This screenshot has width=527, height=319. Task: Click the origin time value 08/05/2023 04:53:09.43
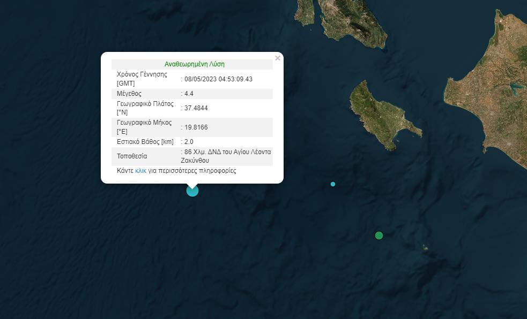(218, 79)
